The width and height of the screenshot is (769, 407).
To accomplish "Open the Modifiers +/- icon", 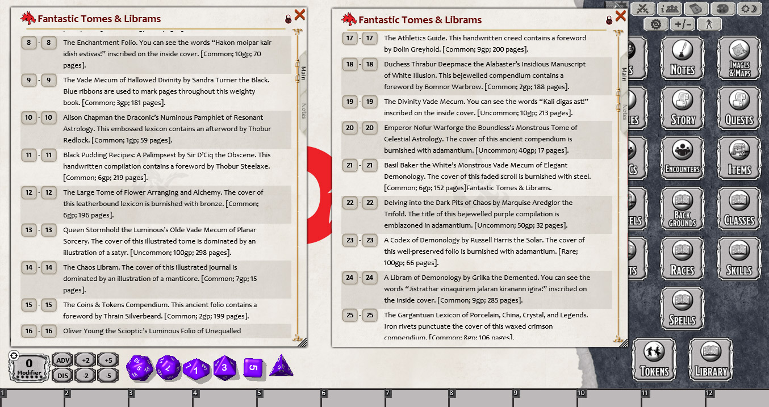I will (682, 24).
